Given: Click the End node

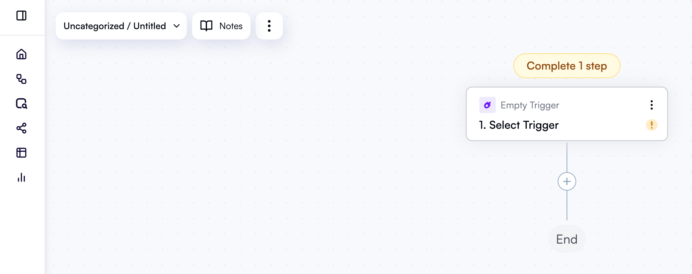Looking at the screenshot, I should (x=567, y=239).
